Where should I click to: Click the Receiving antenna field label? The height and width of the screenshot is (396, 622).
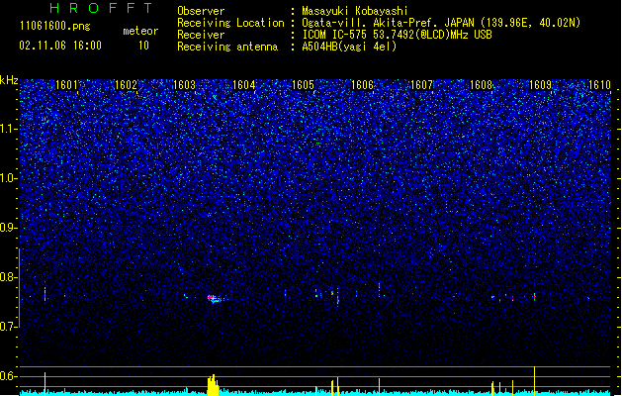pyautogui.click(x=227, y=47)
